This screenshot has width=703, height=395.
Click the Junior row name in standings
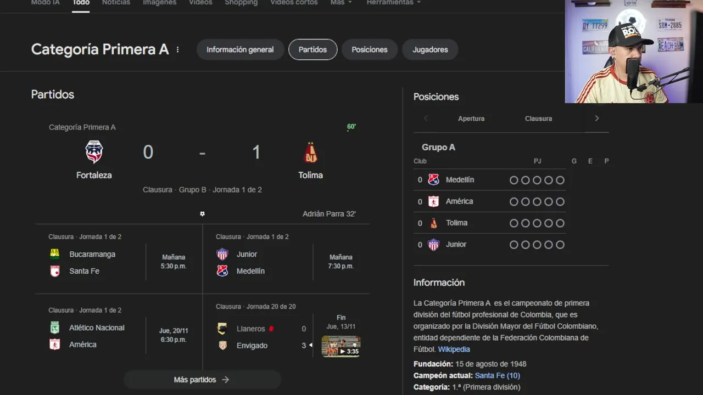tap(456, 245)
